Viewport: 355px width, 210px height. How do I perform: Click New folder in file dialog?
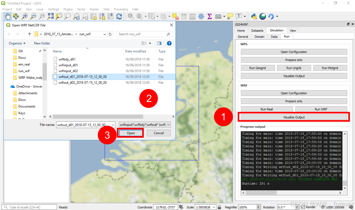coord(42,43)
